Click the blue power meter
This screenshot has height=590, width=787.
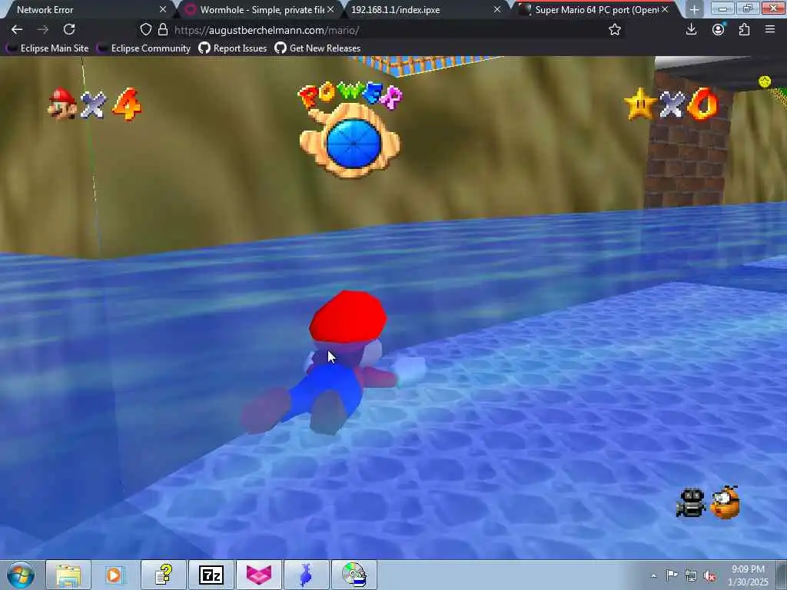353,144
